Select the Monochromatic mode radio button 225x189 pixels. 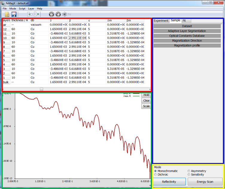point(156,171)
